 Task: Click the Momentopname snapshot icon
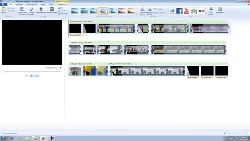tap(52, 9)
